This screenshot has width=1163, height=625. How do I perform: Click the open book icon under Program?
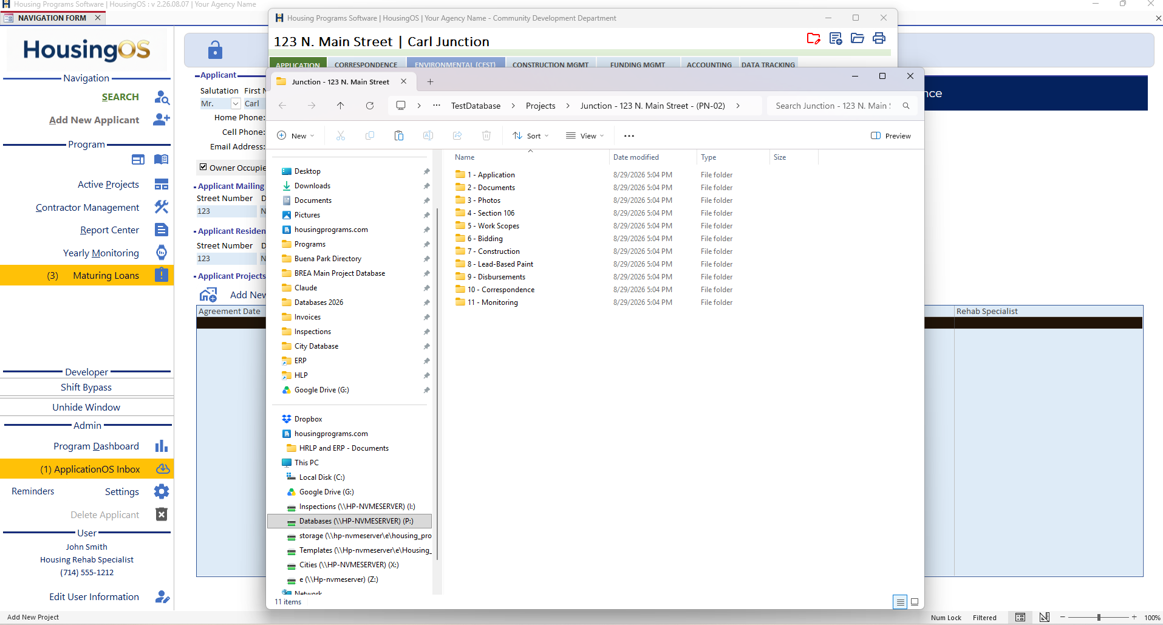coord(161,160)
